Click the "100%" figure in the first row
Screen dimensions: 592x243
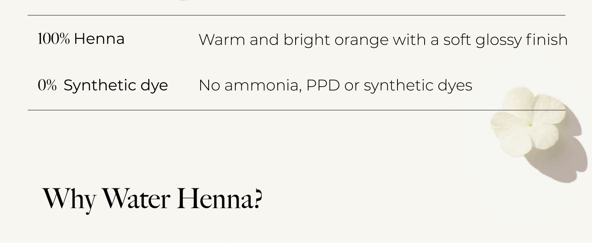[x=53, y=39]
